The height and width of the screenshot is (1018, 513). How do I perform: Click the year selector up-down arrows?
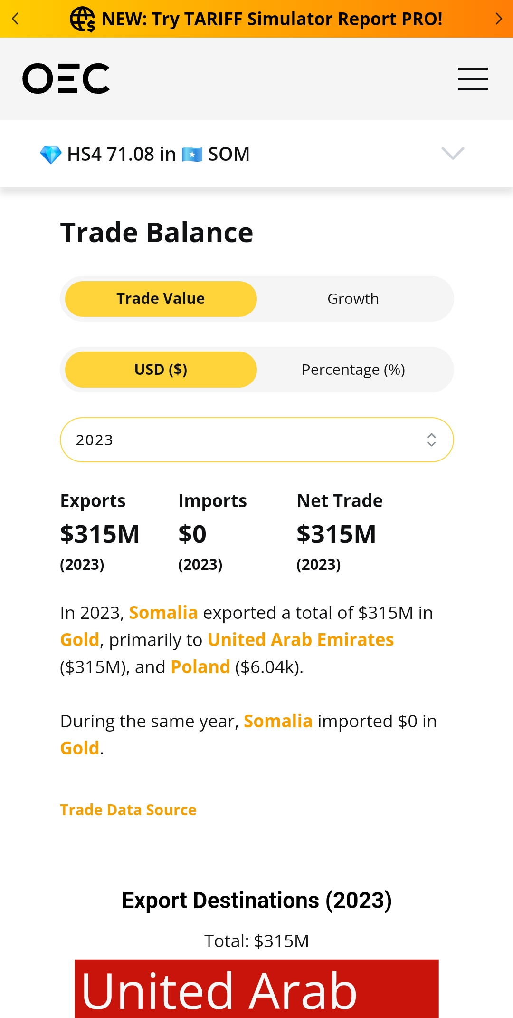(x=431, y=440)
